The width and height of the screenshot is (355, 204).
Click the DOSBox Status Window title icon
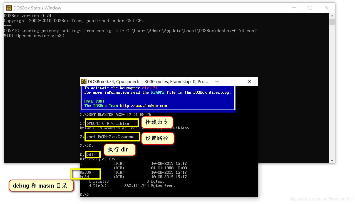tap(9, 8)
